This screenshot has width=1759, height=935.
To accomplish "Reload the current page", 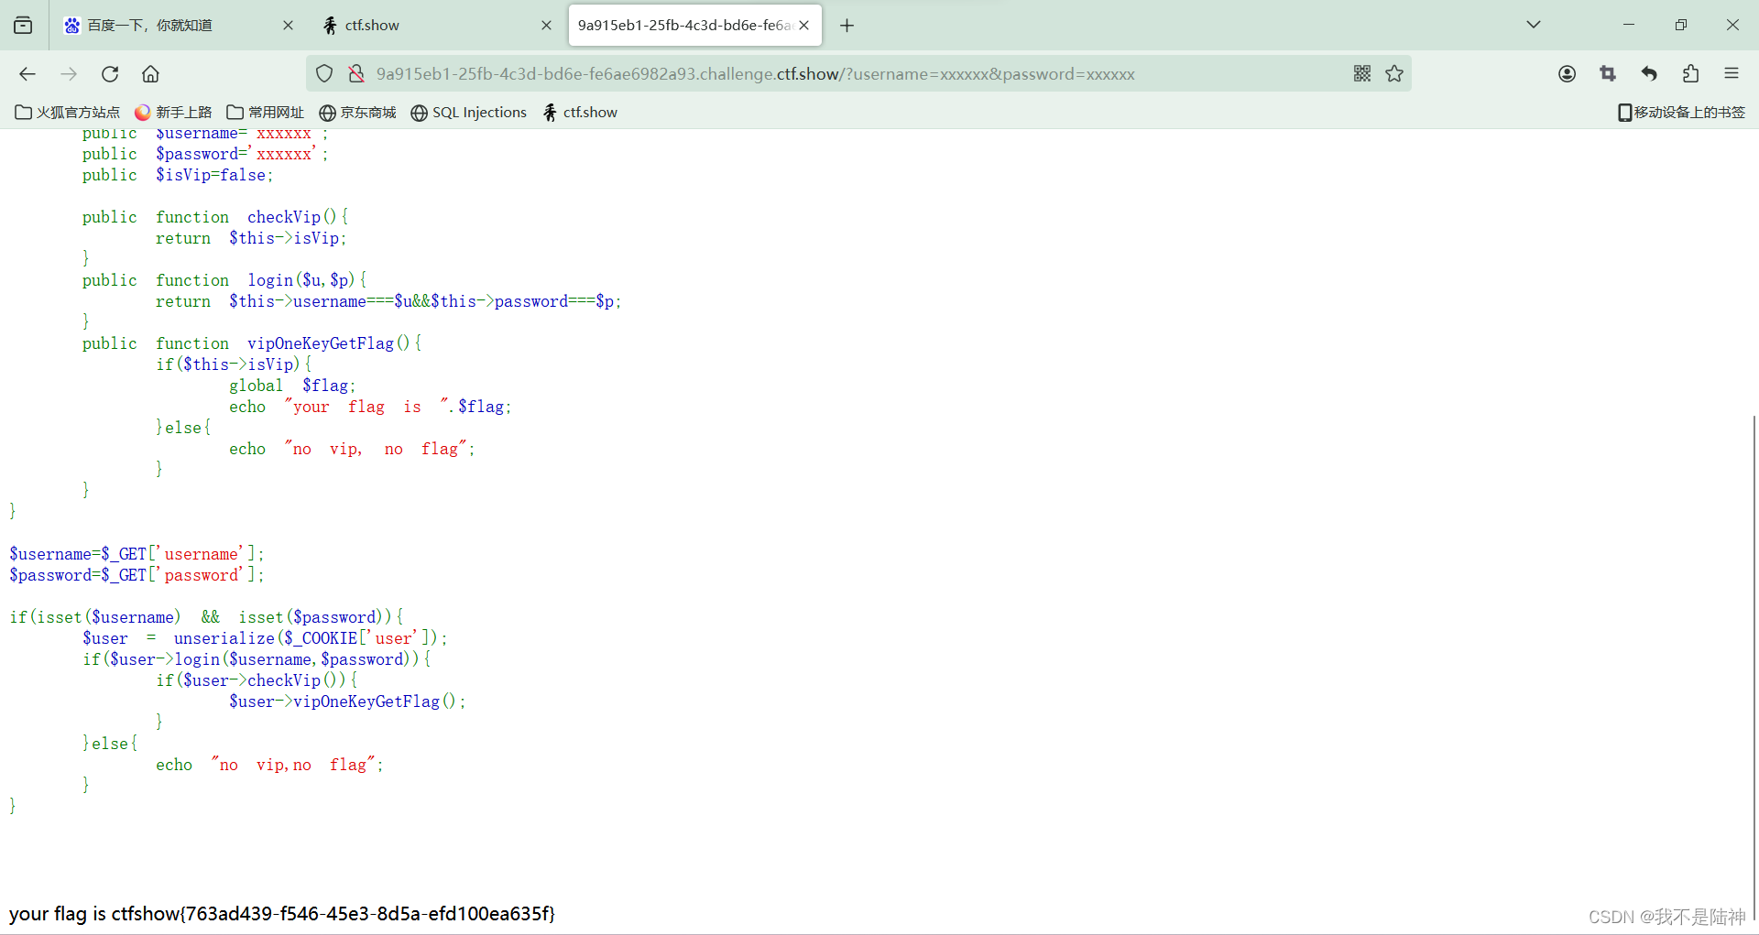I will pos(110,73).
